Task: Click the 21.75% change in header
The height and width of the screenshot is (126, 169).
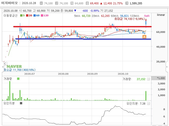Action: coord(118,3)
